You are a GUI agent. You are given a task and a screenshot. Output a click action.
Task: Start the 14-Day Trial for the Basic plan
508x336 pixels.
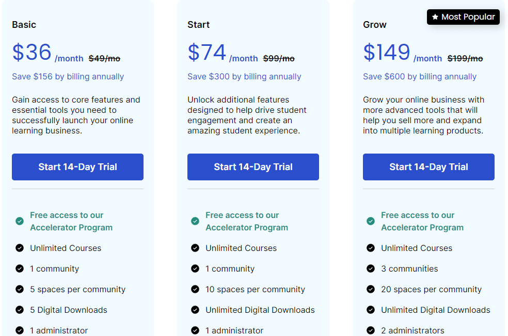point(77,166)
